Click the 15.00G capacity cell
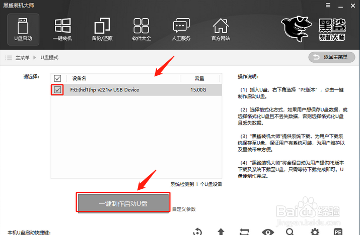Screen dimensions: 360x235 [198, 90]
